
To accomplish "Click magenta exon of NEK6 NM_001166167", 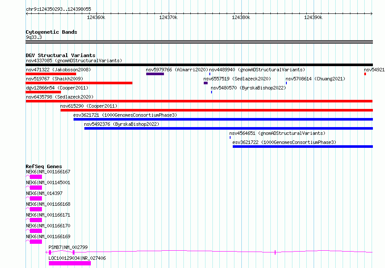I will click(36, 177).
